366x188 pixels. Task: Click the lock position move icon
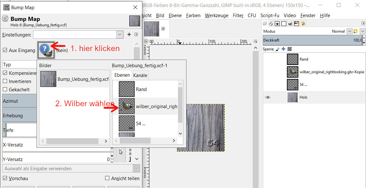(283, 49)
